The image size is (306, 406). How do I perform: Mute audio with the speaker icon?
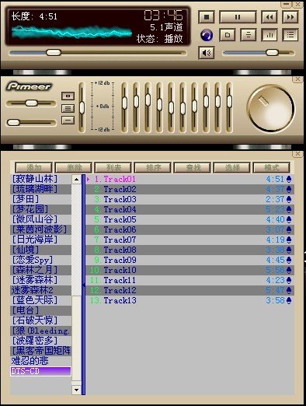click(x=207, y=53)
